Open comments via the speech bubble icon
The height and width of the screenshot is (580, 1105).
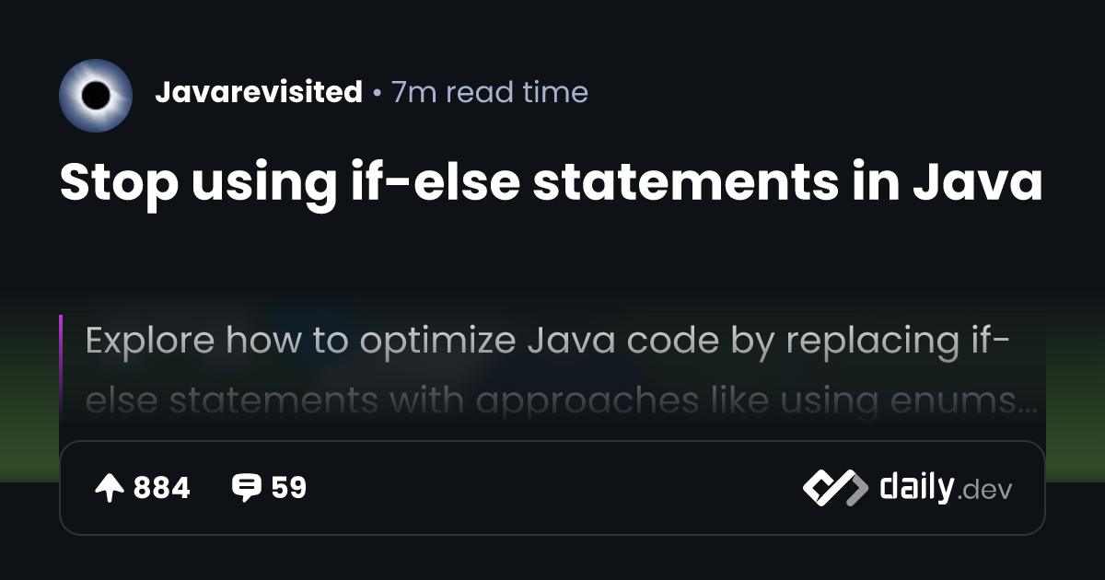click(246, 488)
